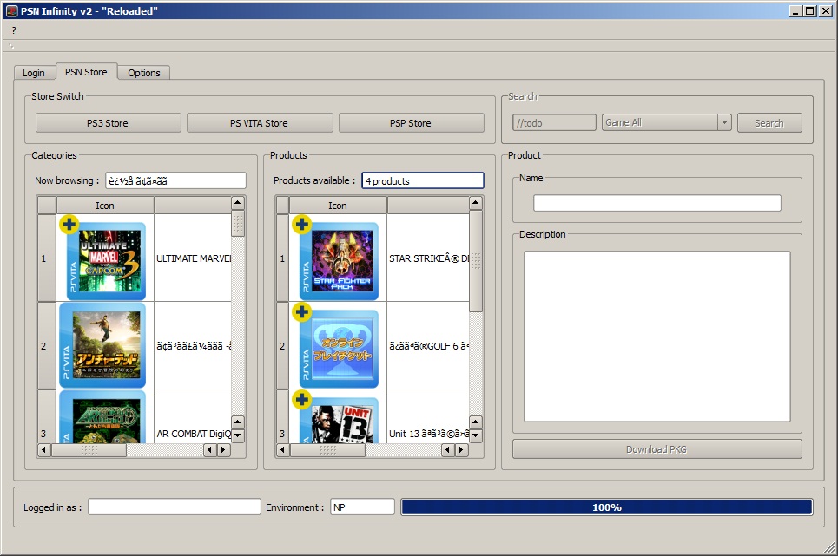Viewport: 838px width, 556px height.
Task: Click yellow plus badge on Ultimate Marvel icon
Action: (x=69, y=224)
